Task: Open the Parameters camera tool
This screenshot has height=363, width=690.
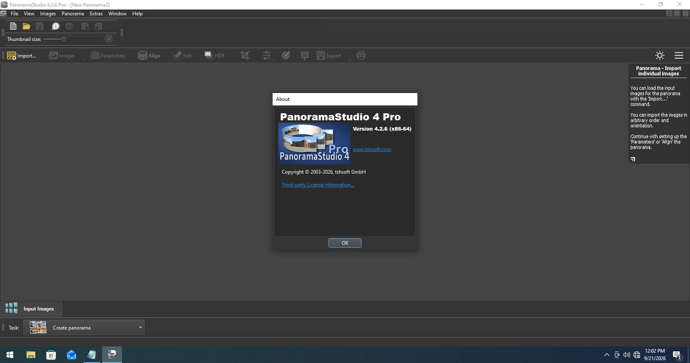Action: pos(108,55)
